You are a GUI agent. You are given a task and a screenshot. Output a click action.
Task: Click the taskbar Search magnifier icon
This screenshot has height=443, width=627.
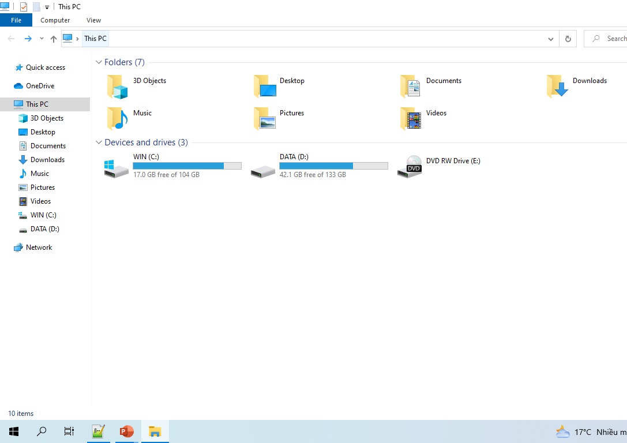tap(42, 431)
